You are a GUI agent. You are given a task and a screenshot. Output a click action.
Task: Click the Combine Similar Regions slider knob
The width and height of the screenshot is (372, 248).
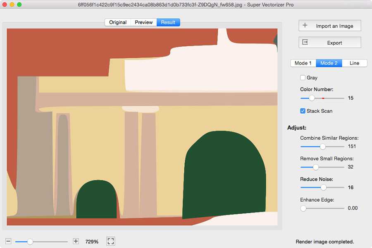(323, 146)
